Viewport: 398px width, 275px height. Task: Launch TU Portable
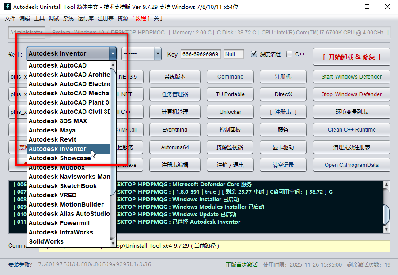(x=230, y=94)
